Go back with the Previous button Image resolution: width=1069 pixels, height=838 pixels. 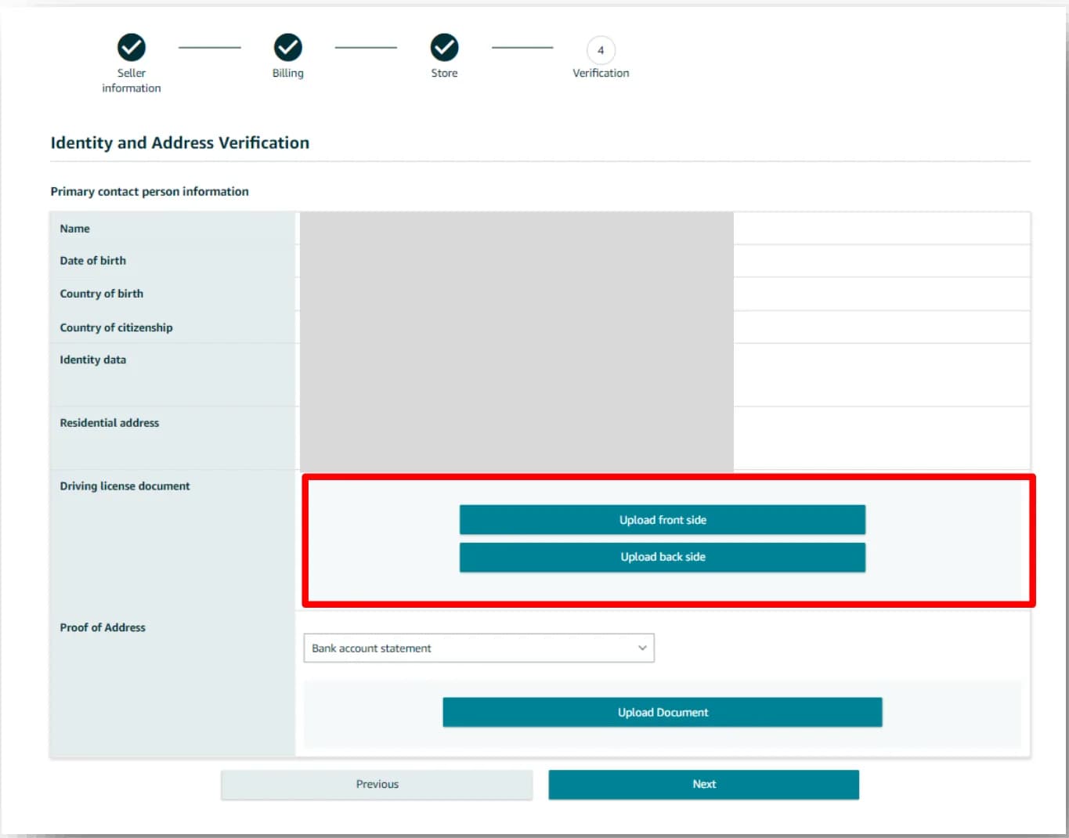pyautogui.click(x=377, y=784)
